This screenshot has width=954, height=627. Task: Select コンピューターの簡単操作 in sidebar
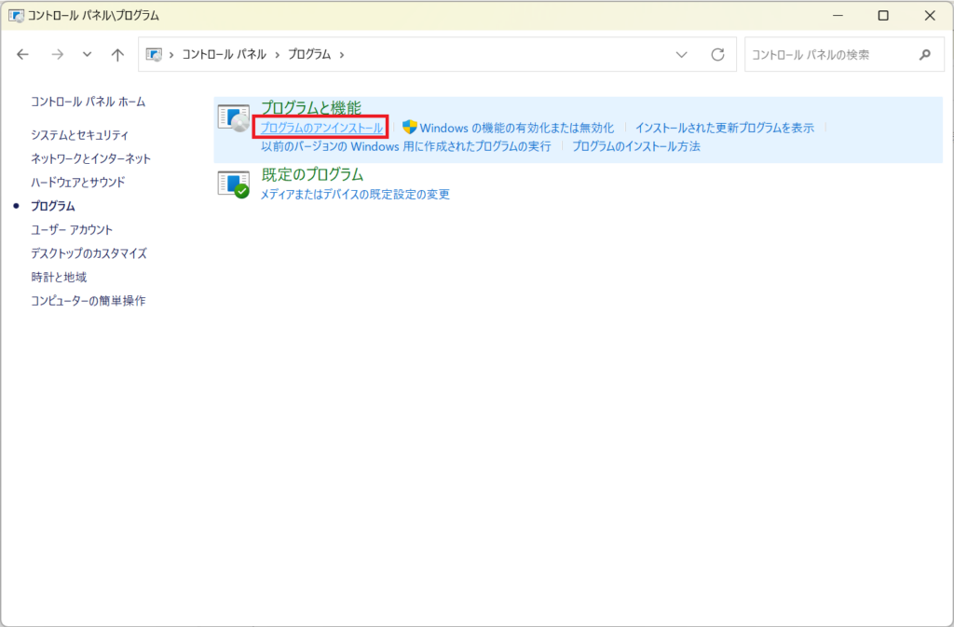pyautogui.click(x=89, y=301)
